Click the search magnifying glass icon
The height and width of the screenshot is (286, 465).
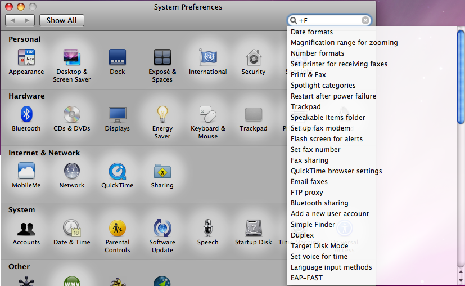click(x=294, y=20)
